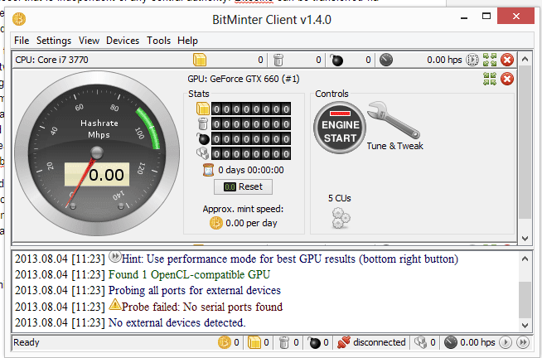The width and height of the screenshot is (542, 358).
Task: Click the status bar blocks cubes icon
Action: point(420,342)
